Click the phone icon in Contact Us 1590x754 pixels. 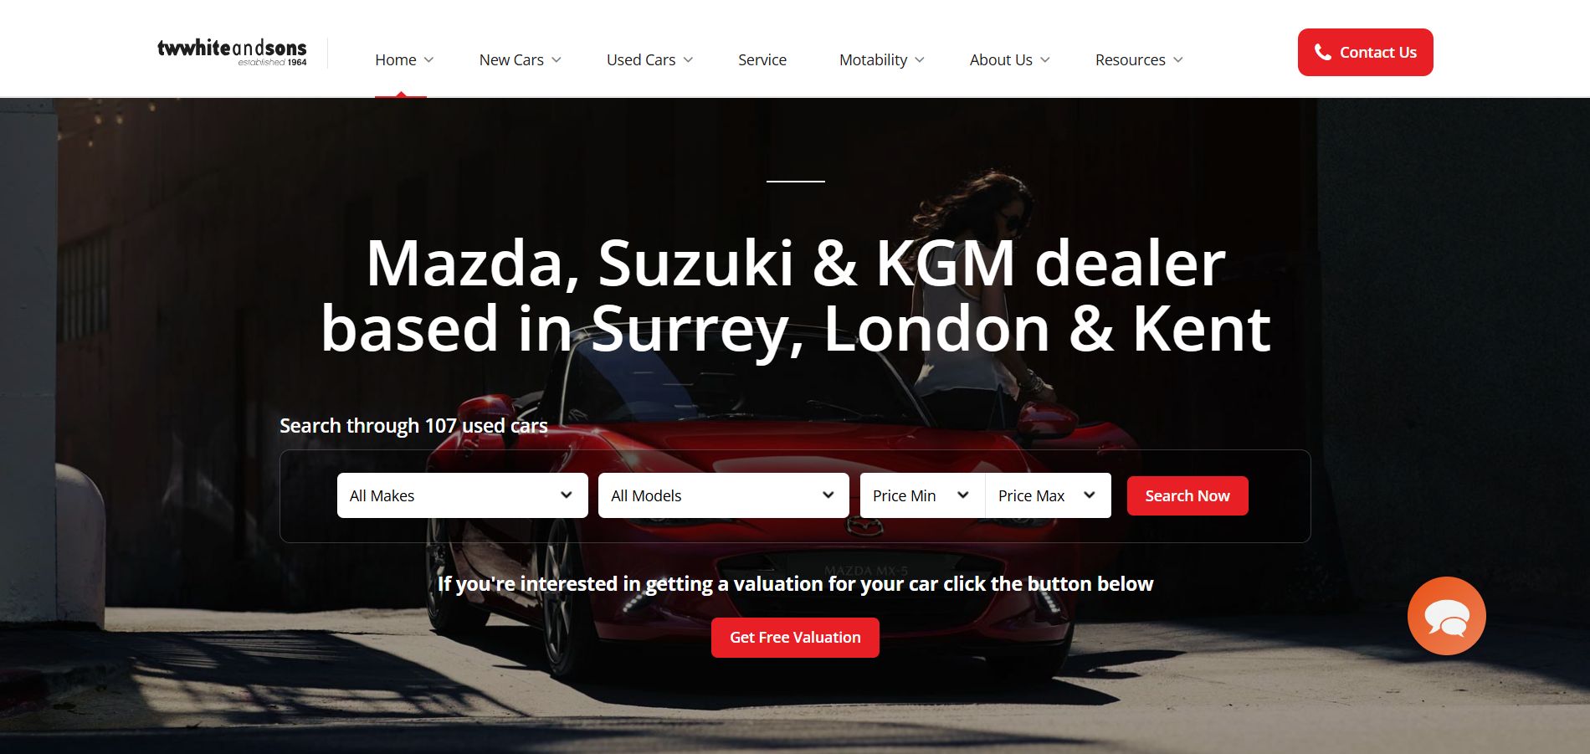(1322, 52)
